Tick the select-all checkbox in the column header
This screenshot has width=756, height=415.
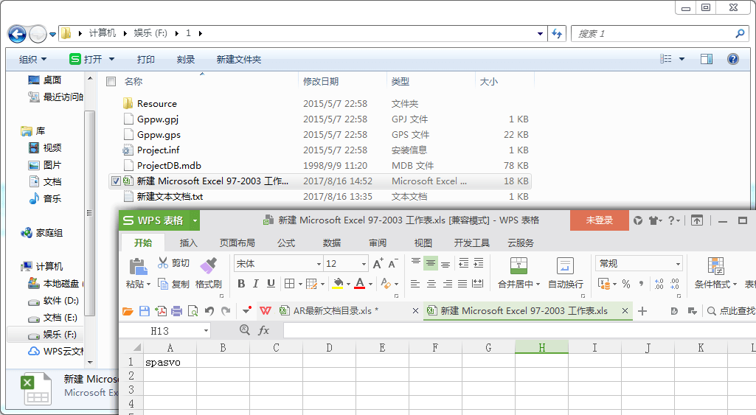click(111, 81)
